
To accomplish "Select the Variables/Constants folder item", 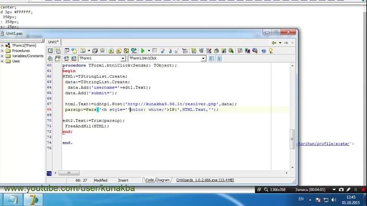I will coord(28,56).
